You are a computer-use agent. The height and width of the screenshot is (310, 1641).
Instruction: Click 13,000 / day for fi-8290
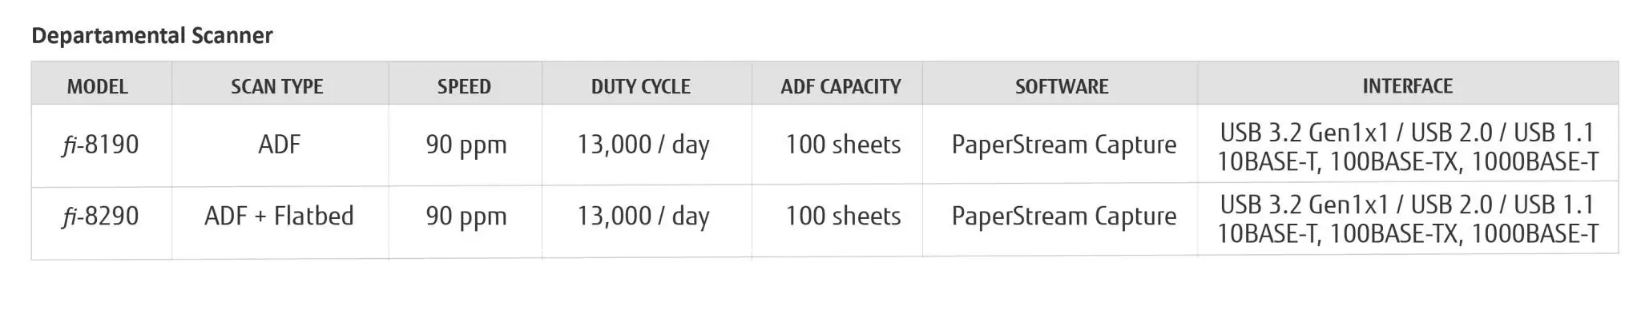tap(643, 217)
